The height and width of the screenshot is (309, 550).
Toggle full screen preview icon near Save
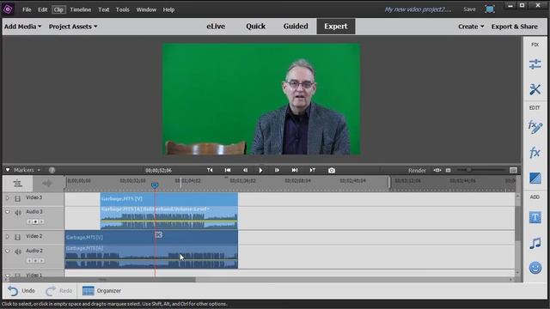click(490, 9)
